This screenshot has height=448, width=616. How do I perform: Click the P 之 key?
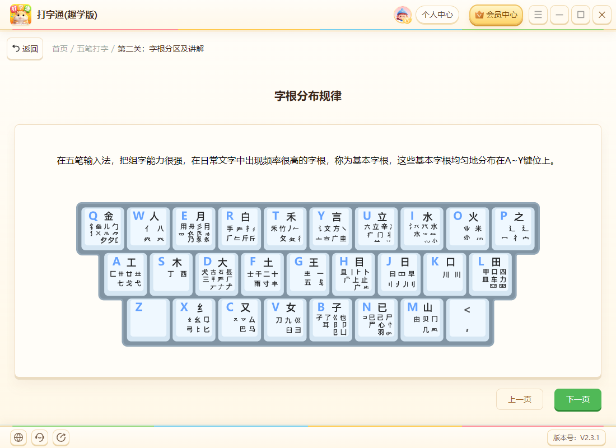pos(513,228)
